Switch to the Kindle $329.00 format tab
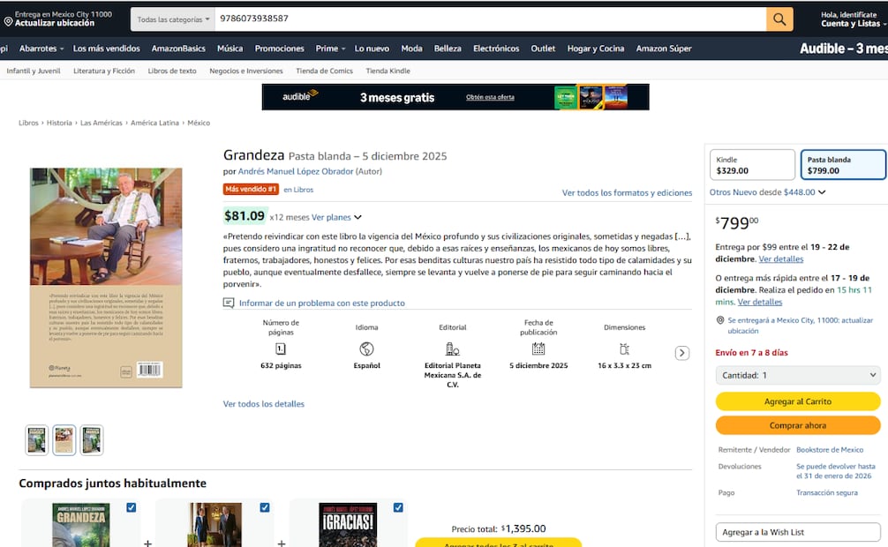 coord(751,163)
